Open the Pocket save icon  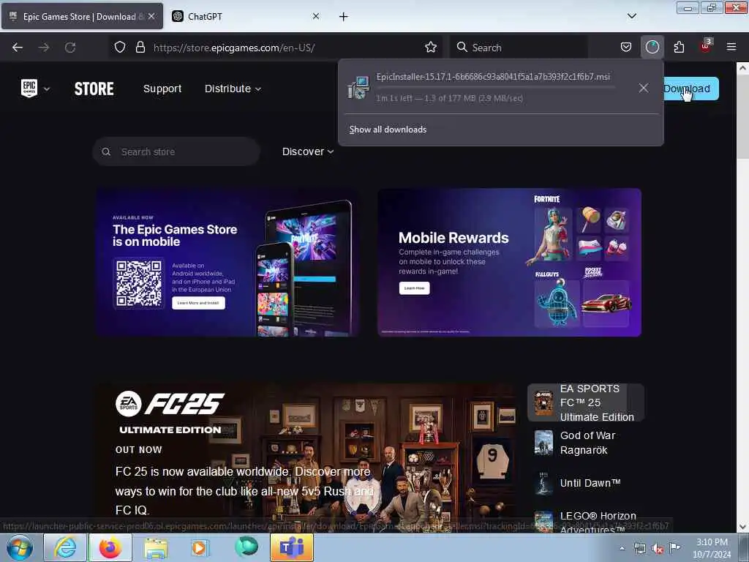pos(626,47)
